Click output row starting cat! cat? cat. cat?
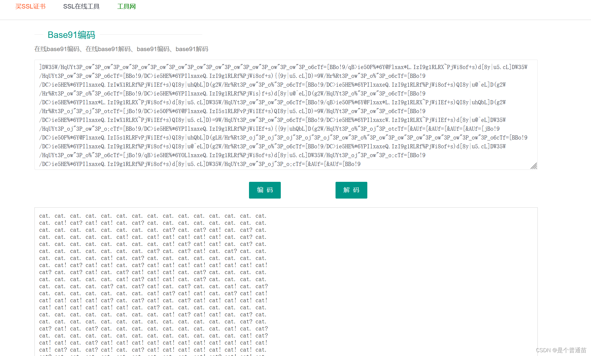This screenshot has height=356, width=591. click(152, 350)
